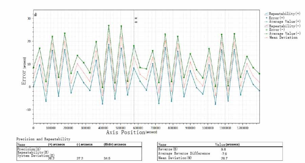Click the Repeatability(-) legend entry
Viewport: 305px width, 163px height.
click(x=284, y=26)
